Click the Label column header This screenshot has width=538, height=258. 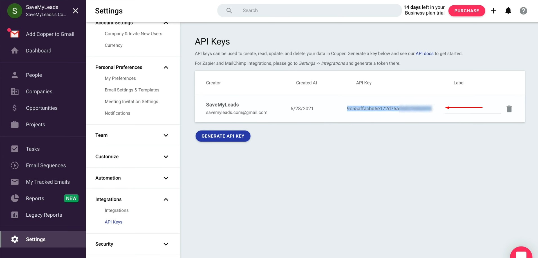coord(459,83)
